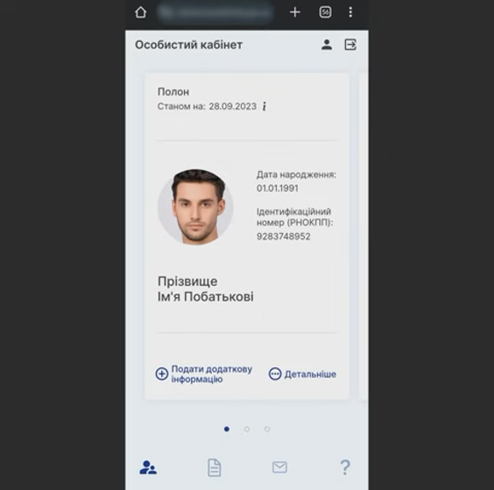Switch to the second carousel dot
Image resolution: width=494 pixels, height=490 pixels.
pyautogui.click(x=247, y=430)
